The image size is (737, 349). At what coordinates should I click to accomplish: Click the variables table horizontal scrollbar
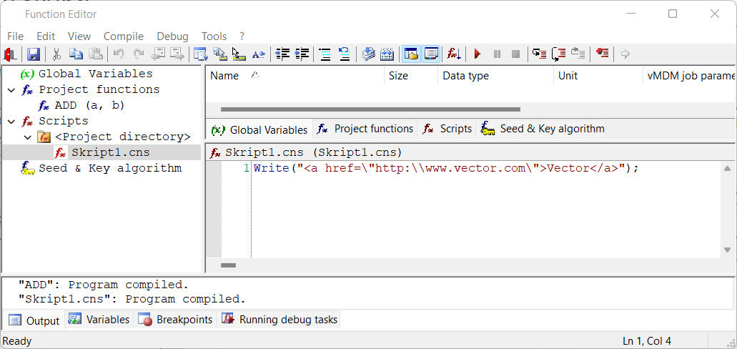(x=370, y=109)
